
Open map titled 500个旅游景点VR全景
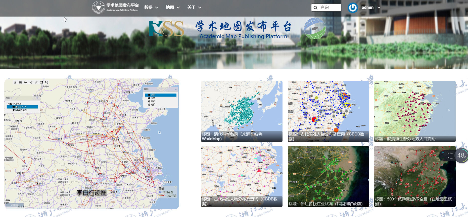pyautogui.click(x=415, y=176)
